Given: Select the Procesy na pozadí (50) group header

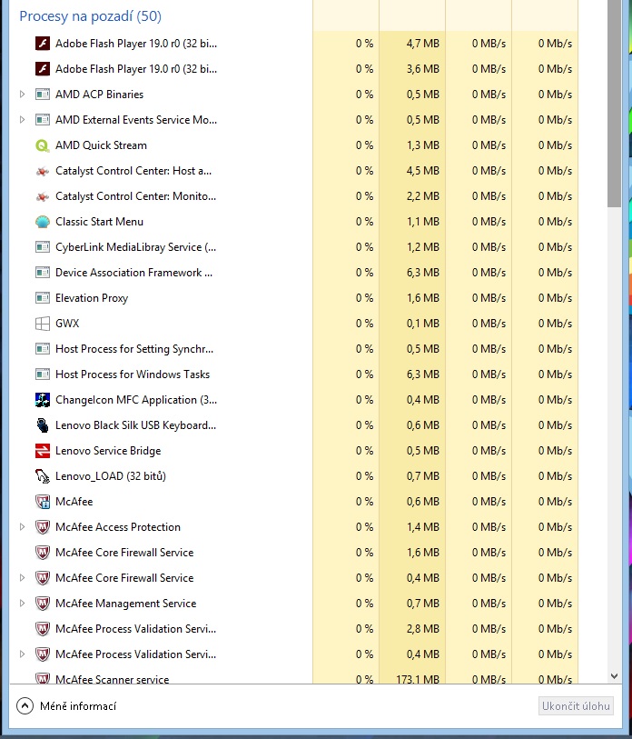Looking at the screenshot, I should coord(91,16).
